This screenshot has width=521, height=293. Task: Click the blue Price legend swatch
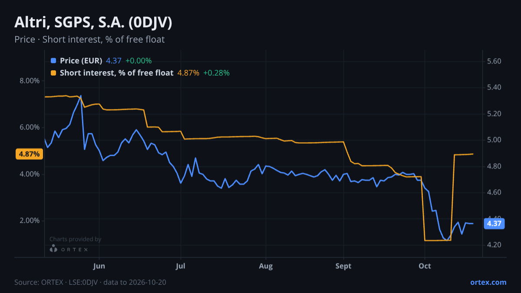53,61
